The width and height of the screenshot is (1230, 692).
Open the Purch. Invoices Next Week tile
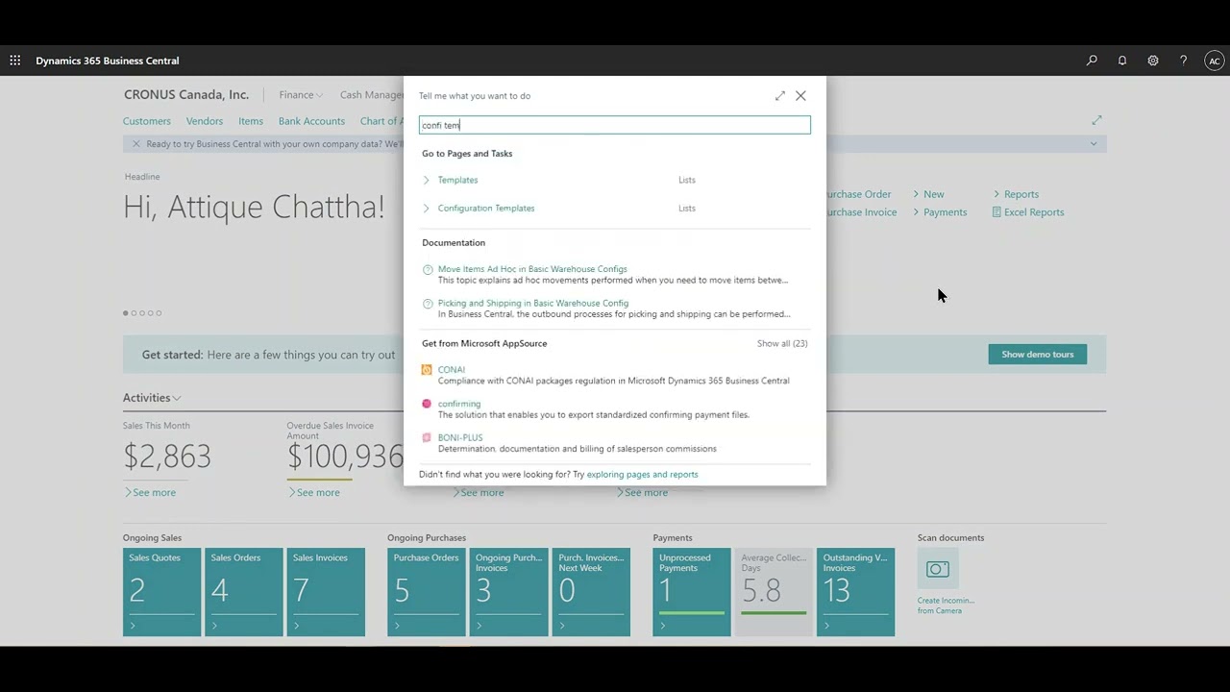click(591, 592)
